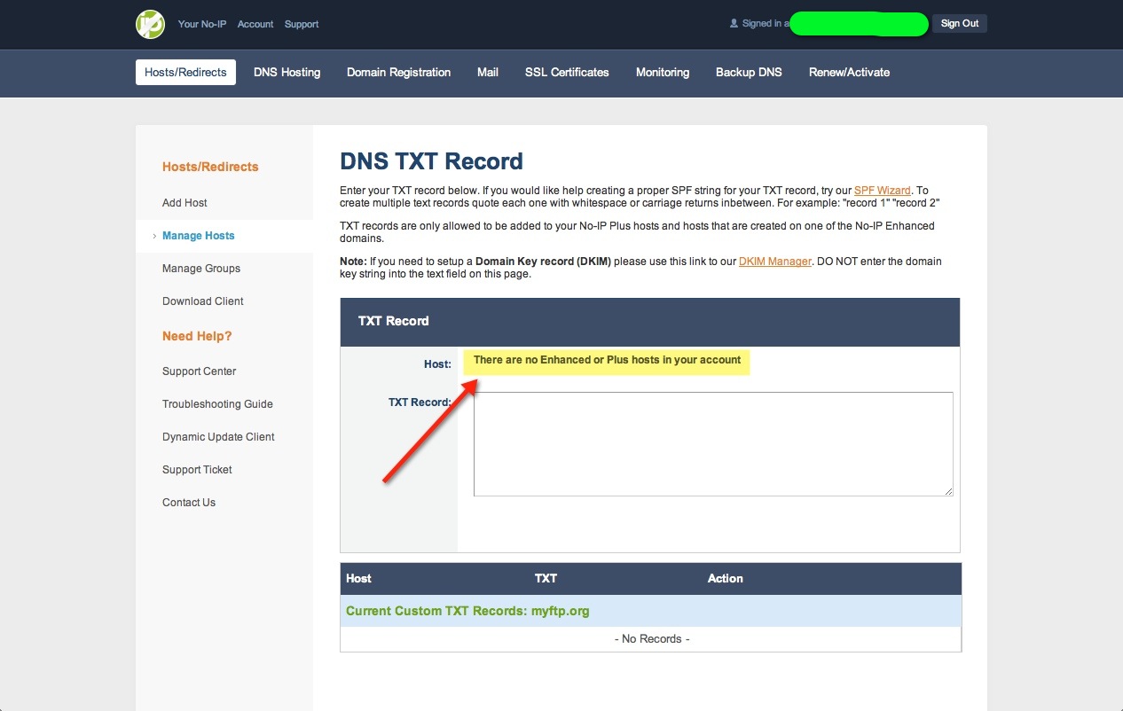Click the TXT column header

click(546, 579)
